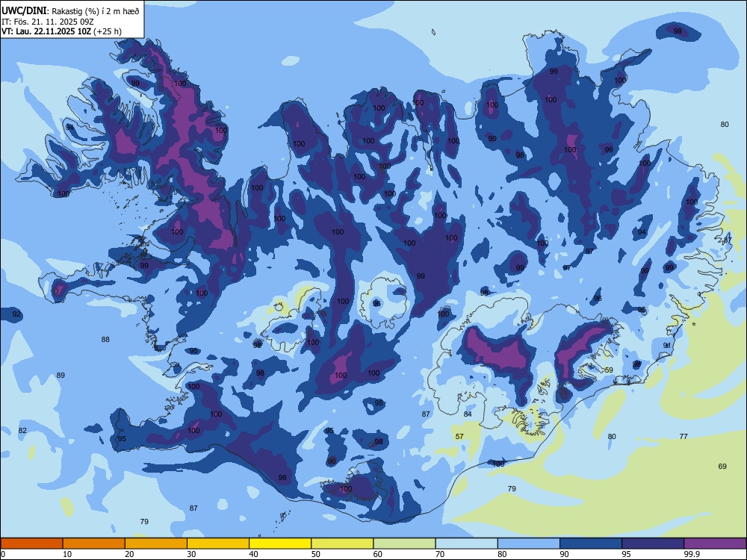Screen dimensions: 747x560
Task: Click the valid time 'VT: Lau. 22.11.2025 10Z (+25 h)'
Action: 61,31
